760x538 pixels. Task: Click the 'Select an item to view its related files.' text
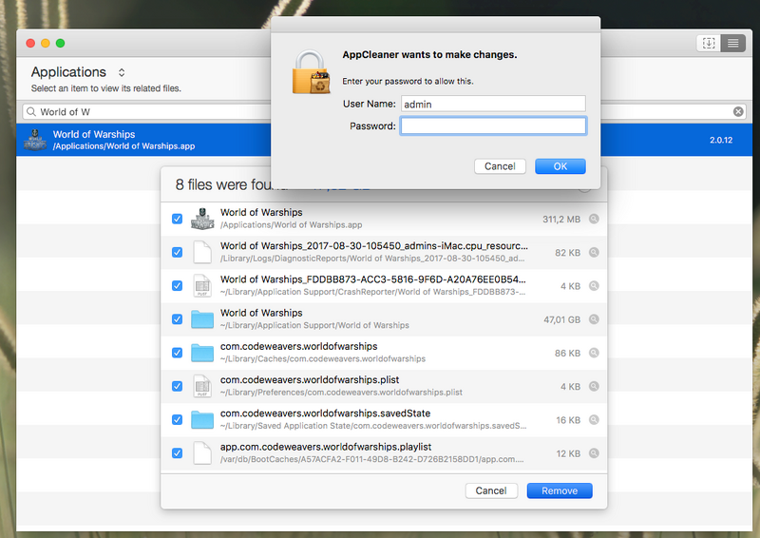click(x=106, y=88)
